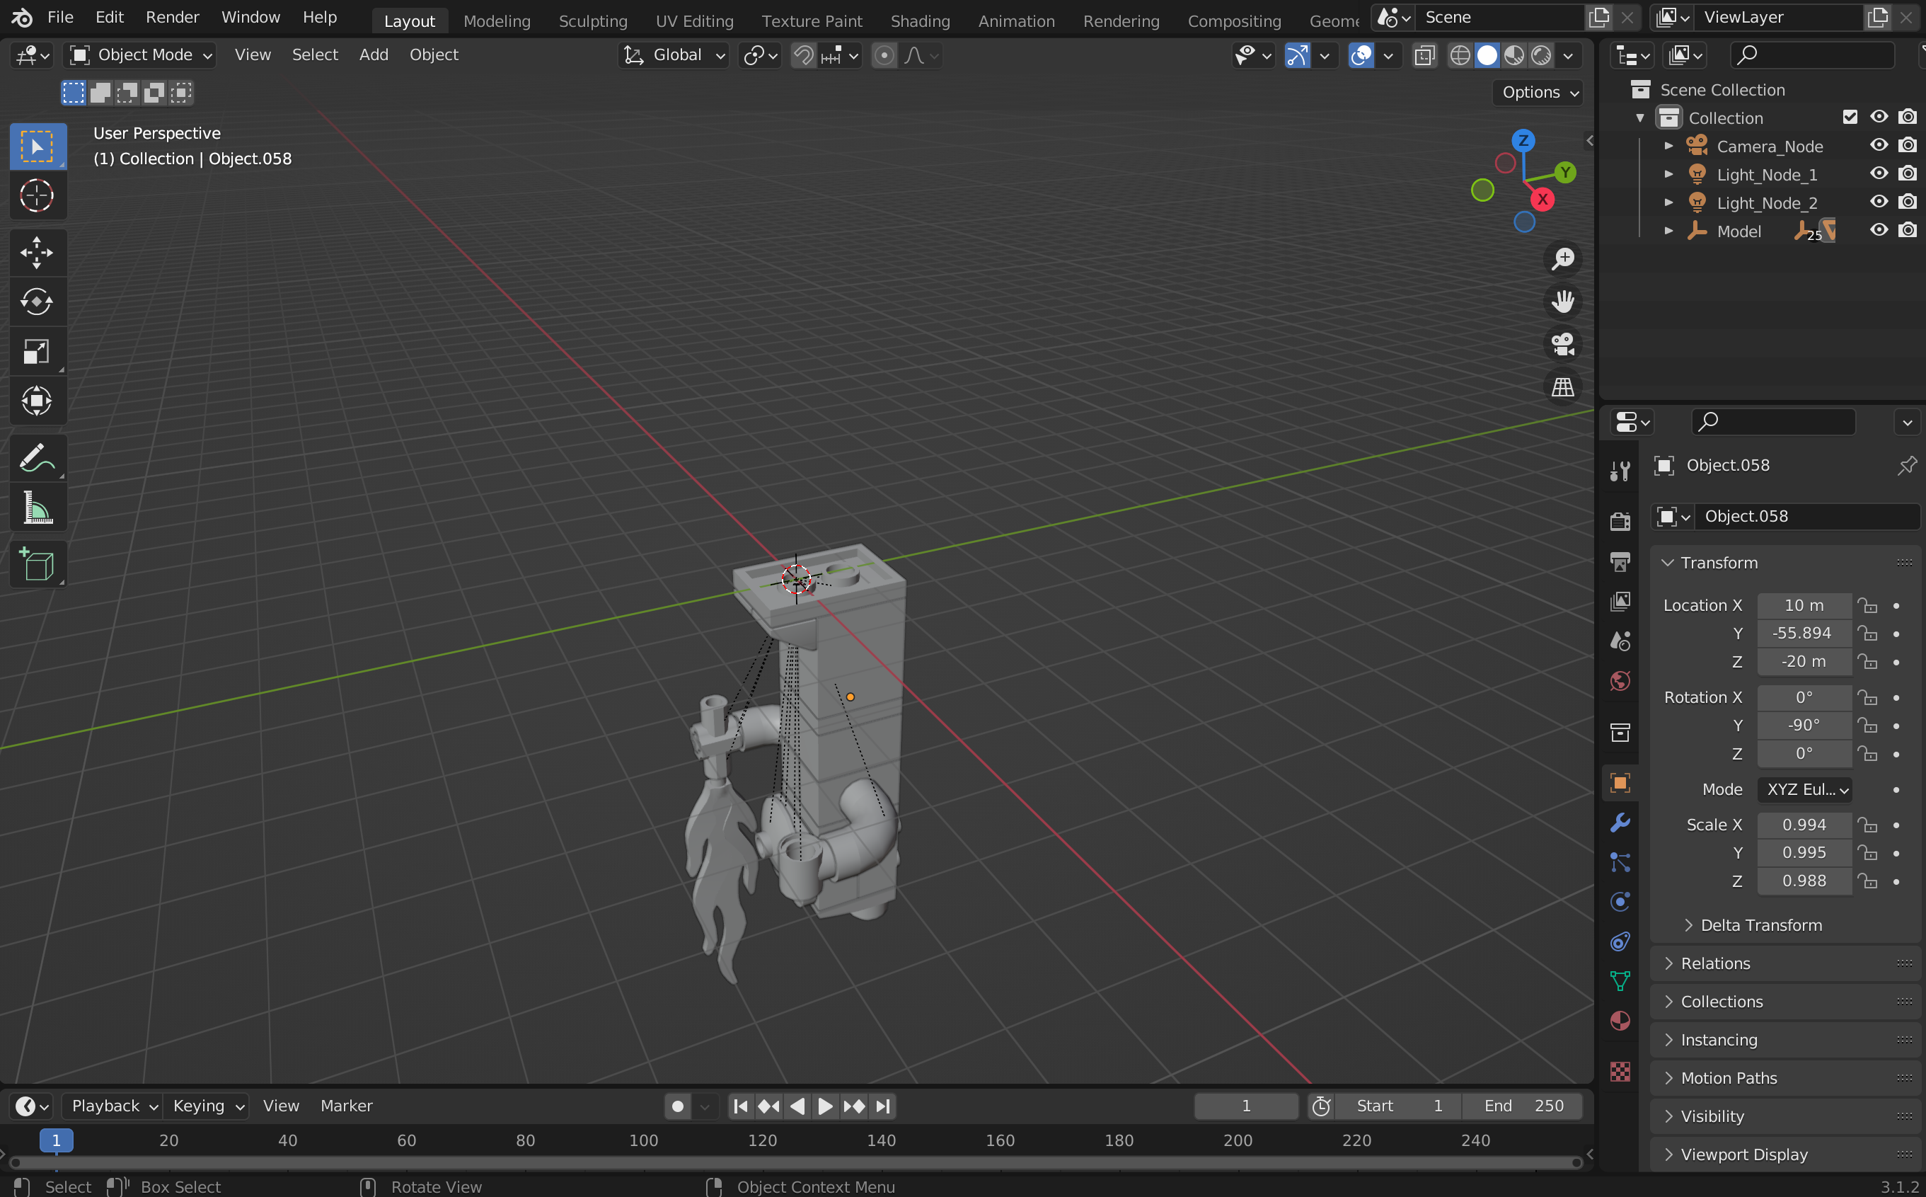Open the Scene properties tab
Screen dimensions: 1926x1197
pyautogui.click(x=1620, y=641)
